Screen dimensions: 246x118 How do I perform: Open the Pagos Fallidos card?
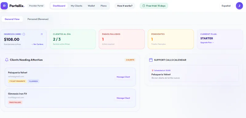point(122,39)
